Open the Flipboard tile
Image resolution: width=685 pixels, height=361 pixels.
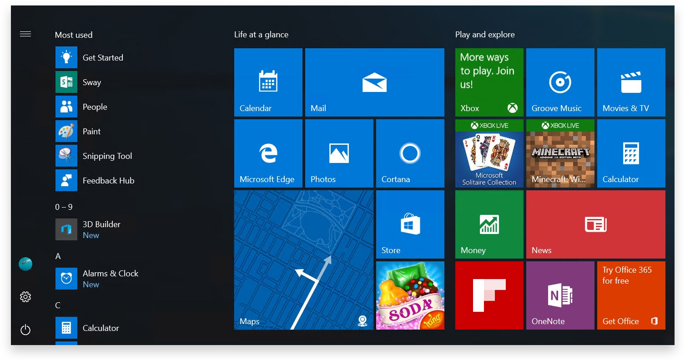[489, 295]
